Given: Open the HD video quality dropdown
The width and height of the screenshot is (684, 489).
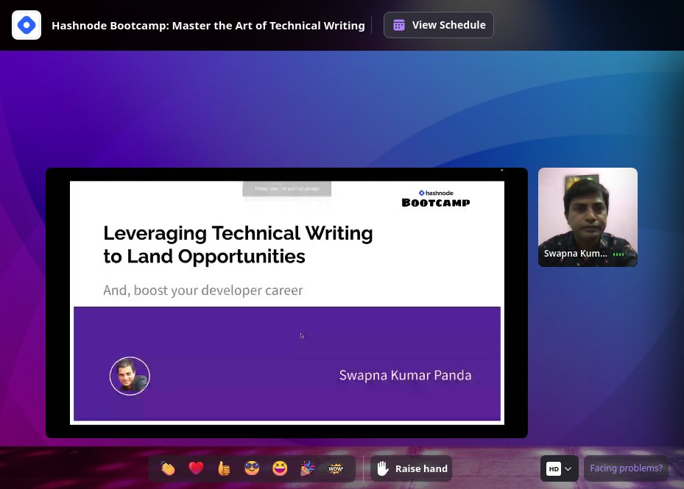Looking at the screenshot, I should [560, 468].
